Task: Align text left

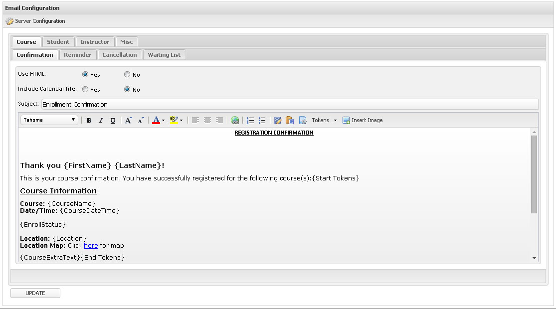Action: pos(195,121)
